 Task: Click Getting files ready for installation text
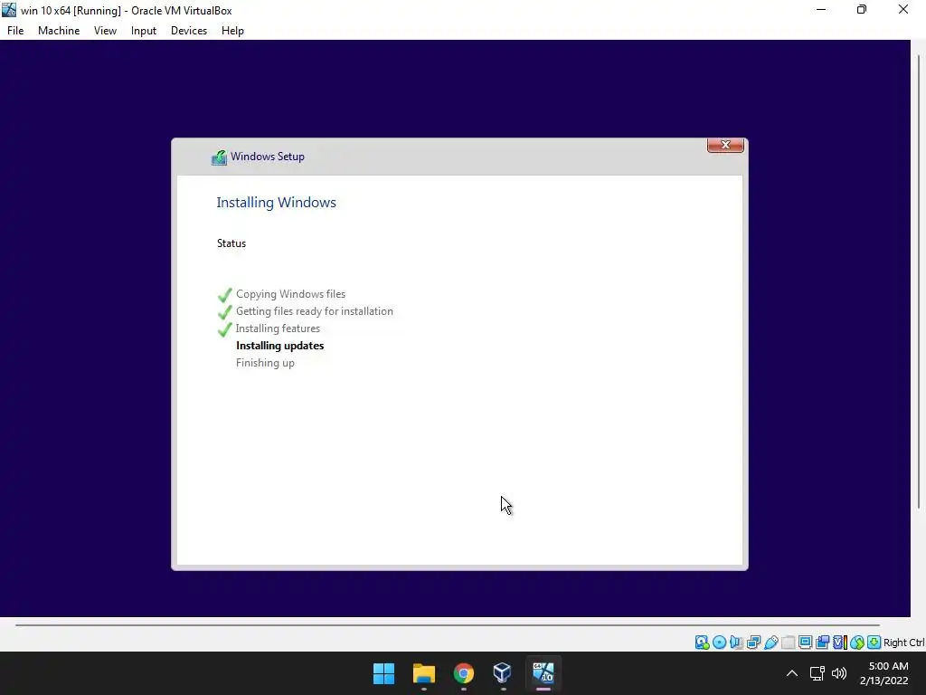pos(314,311)
